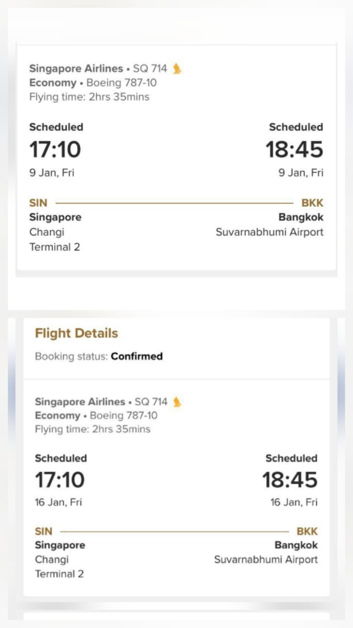Screen dimensions: 353x628
Task: Click SIN–BKK route line on 16 Jan flight
Action: pos(174,531)
